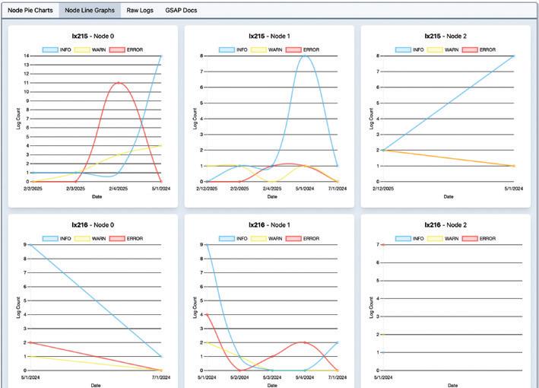Toggle INFO legend in lx216 Node 0 chart
This screenshot has width=539, height=388.
click(57, 239)
